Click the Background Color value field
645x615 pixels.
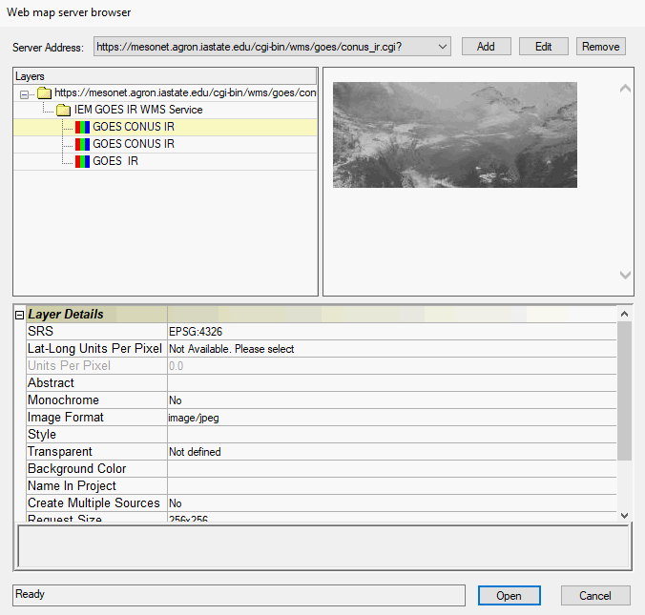point(391,469)
